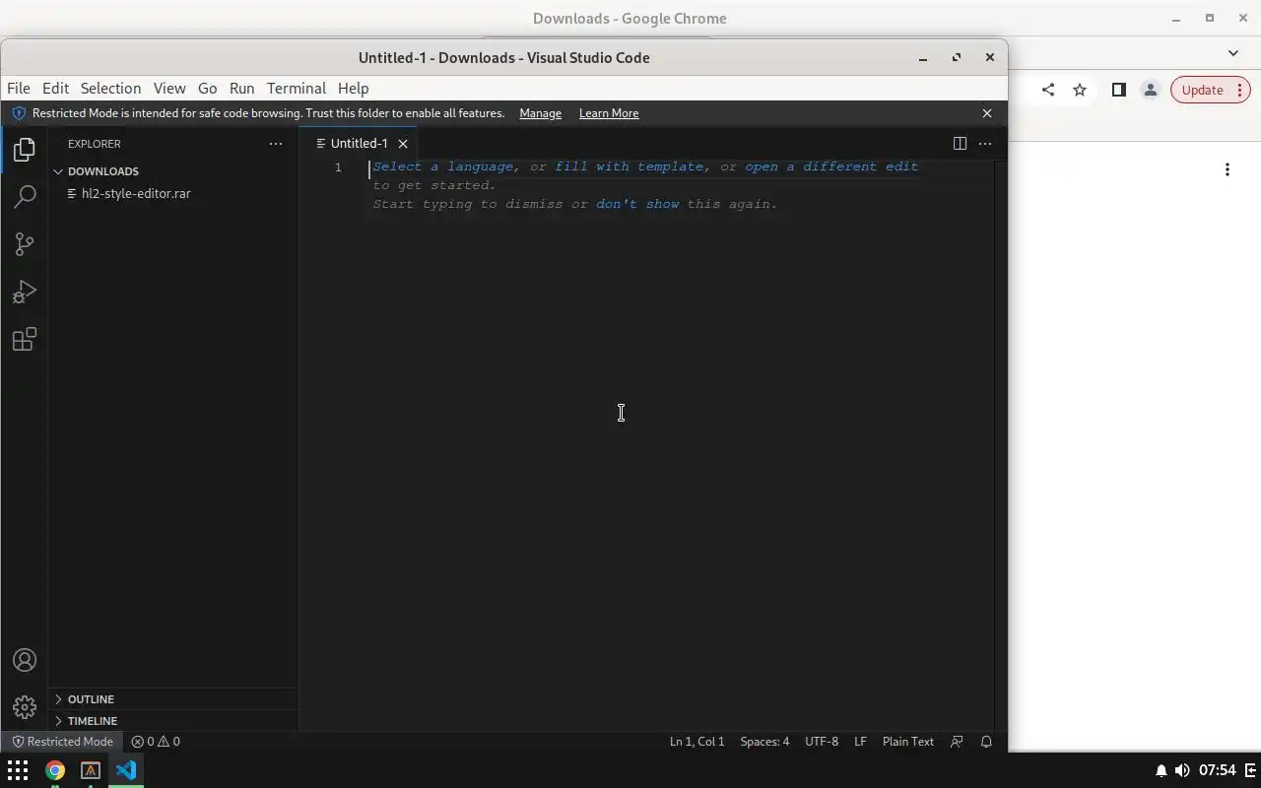This screenshot has width=1261, height=788.
Task: Change language mode via Plain Text
Action: 908,742
